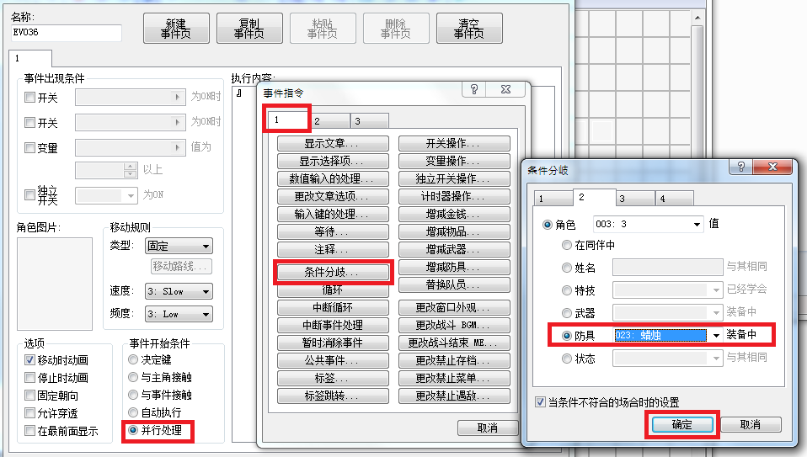This screenshot has width=807, height=457.
Task: Click 替换队员 command button
Action: click(x=454, y=284)
